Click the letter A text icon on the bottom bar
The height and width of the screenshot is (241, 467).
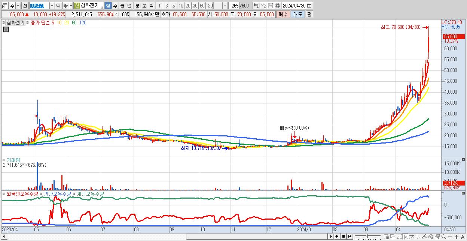pos(463,237)
